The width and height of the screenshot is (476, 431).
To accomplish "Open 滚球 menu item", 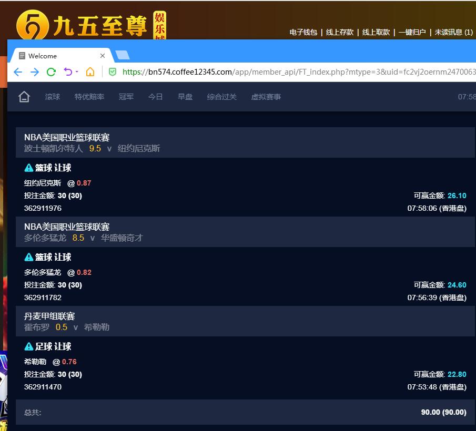I will pyautogui.click(x=53, y=97).
